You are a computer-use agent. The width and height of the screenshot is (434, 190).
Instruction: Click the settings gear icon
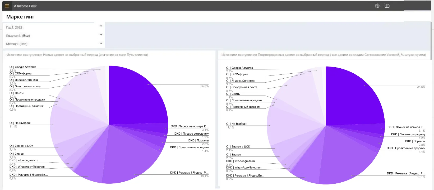[377, 6]
